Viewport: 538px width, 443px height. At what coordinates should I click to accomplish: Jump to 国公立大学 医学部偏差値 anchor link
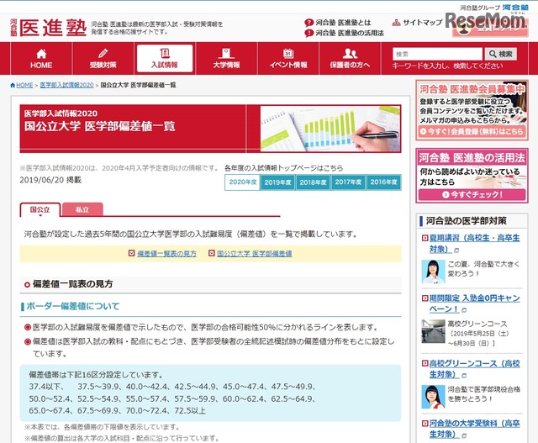click(254, 254)
